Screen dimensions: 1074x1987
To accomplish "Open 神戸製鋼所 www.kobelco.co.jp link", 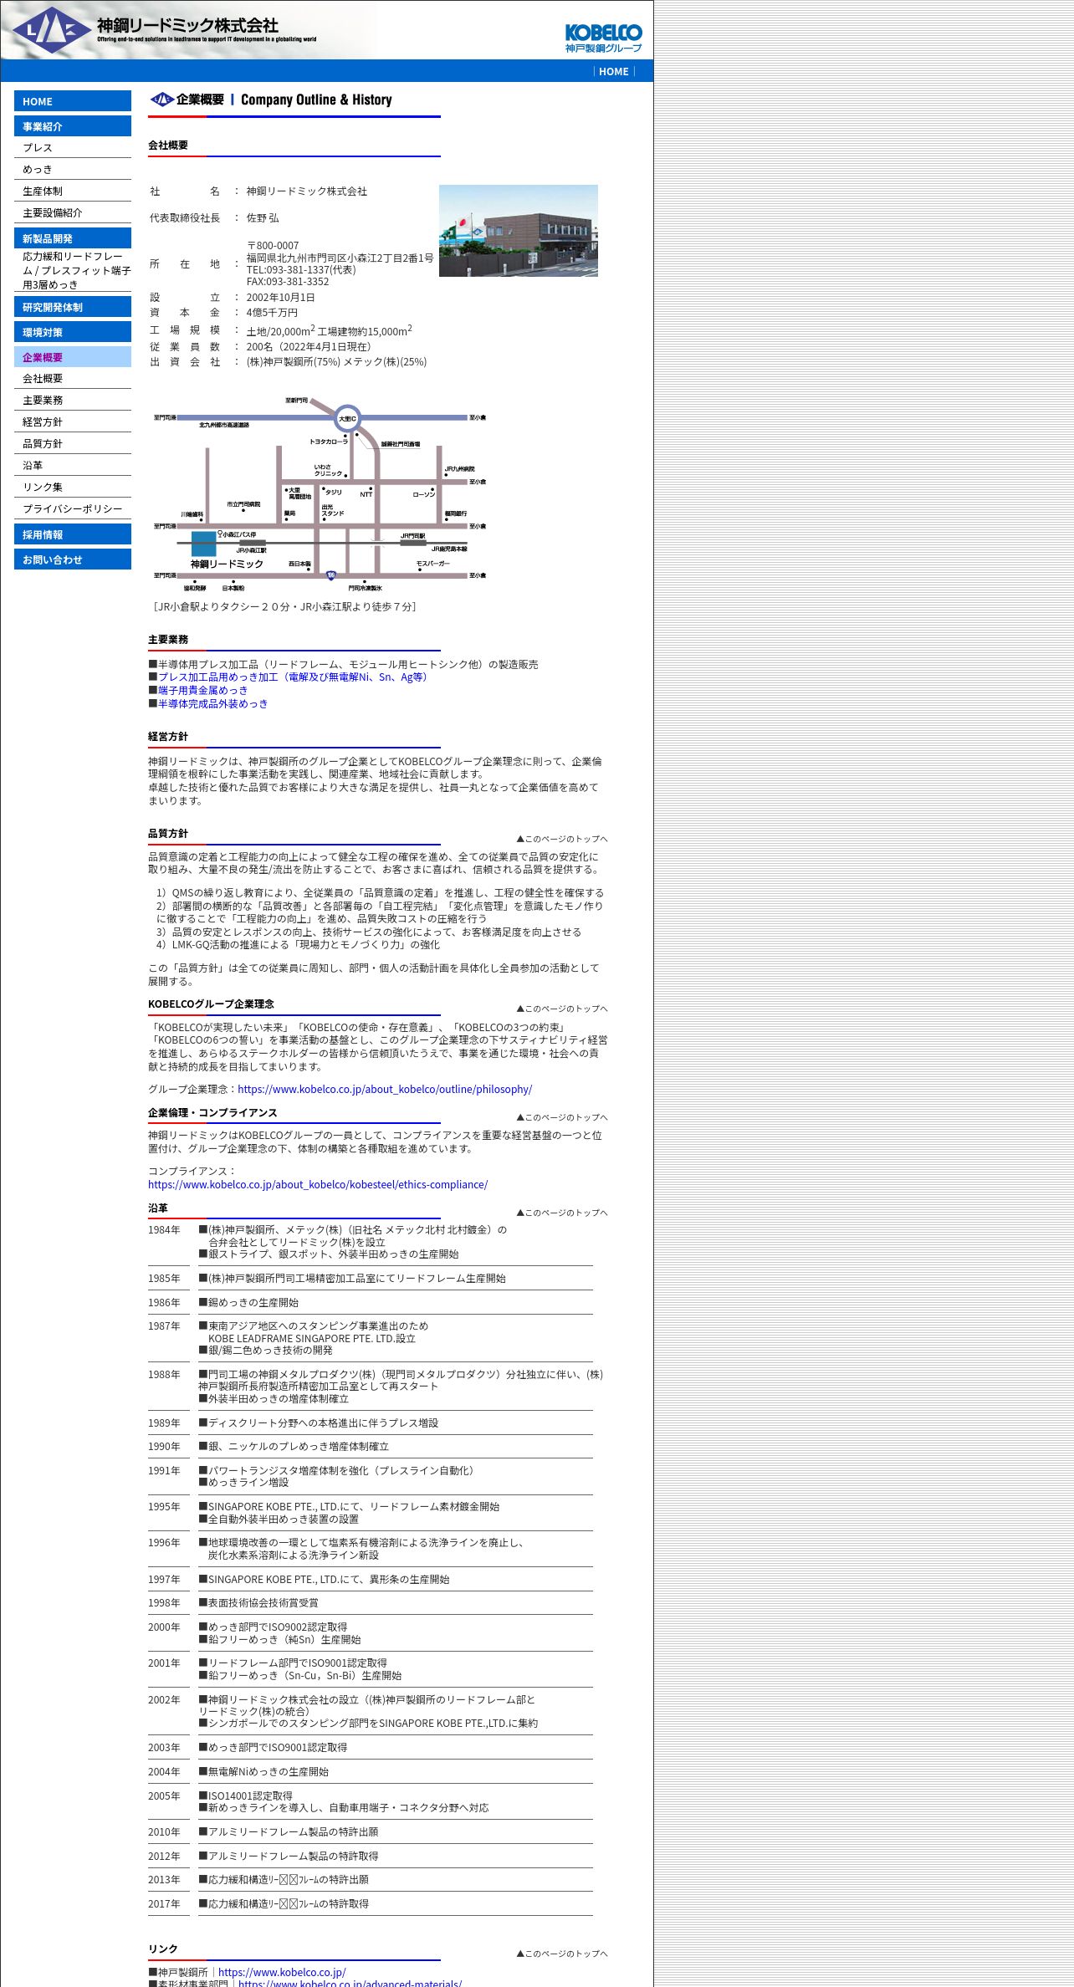I will point(282,1972).
